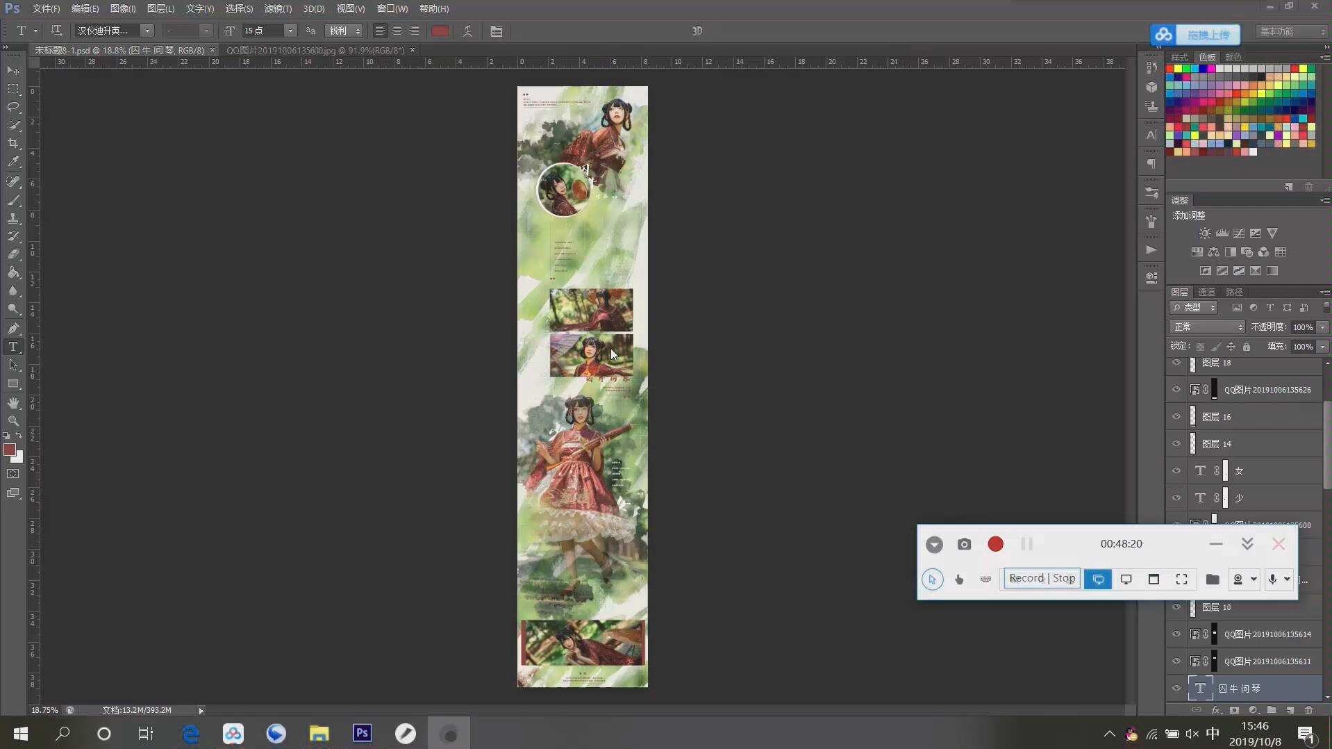Expand recorder microphone options arrow
Image resolution: width=1332 pixels, height=749 pixels.
pos(1287,579)
